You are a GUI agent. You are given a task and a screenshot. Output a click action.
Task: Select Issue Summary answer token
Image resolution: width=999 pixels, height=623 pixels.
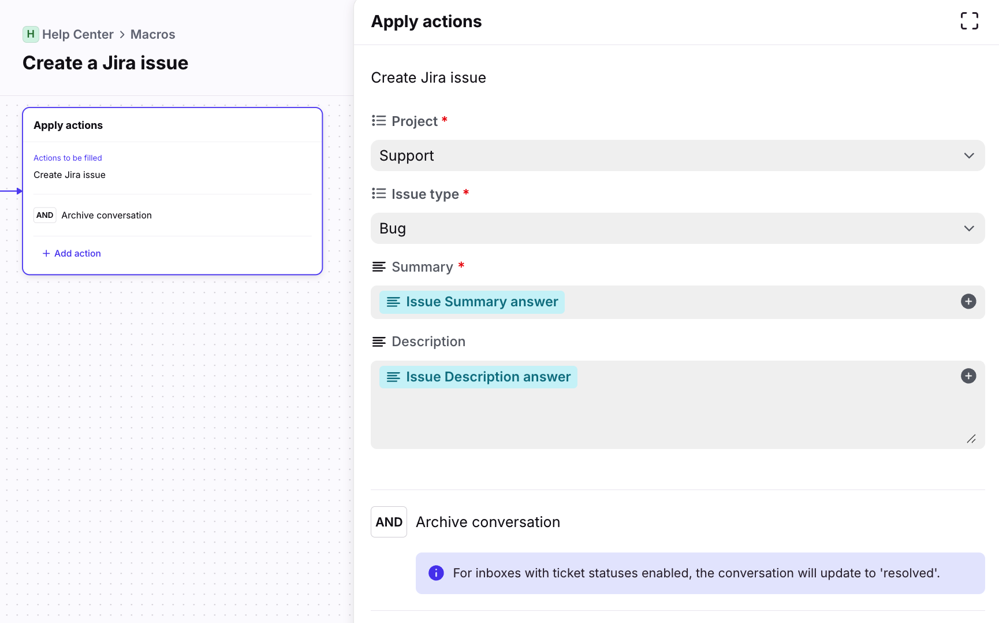pos(472,302)
